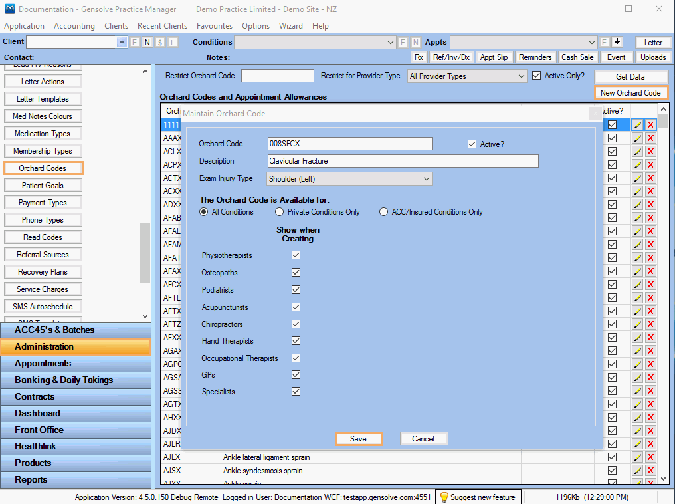Click the download arrow icon beside Appts

click(x=617, y=42)
